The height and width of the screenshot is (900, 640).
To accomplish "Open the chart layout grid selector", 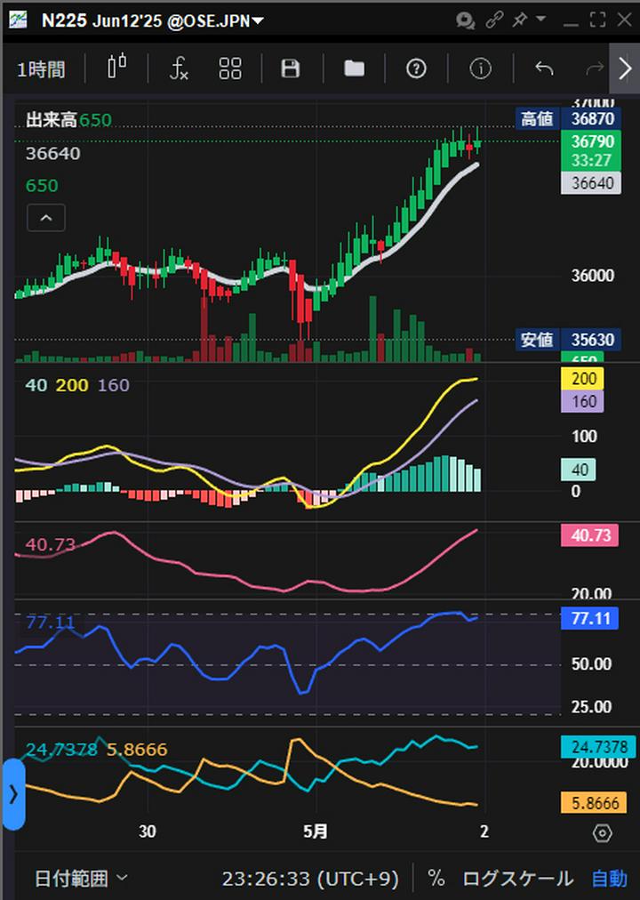I will pos(230,68).
